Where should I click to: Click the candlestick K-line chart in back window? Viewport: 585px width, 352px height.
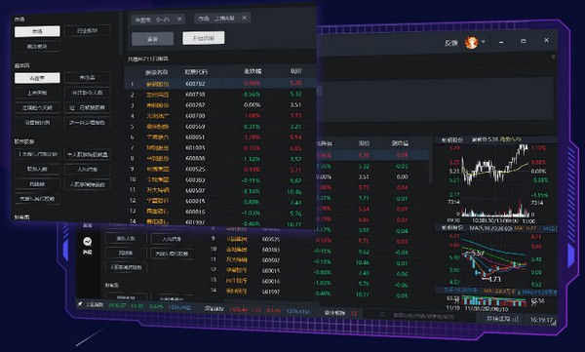point(495,261)
